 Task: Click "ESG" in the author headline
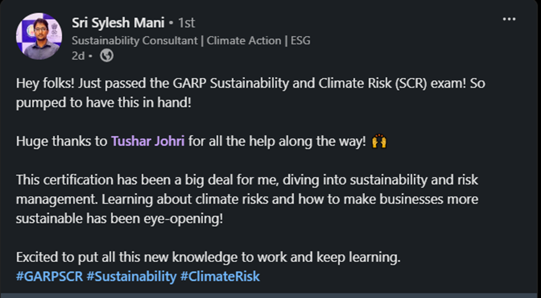[299, 40]
